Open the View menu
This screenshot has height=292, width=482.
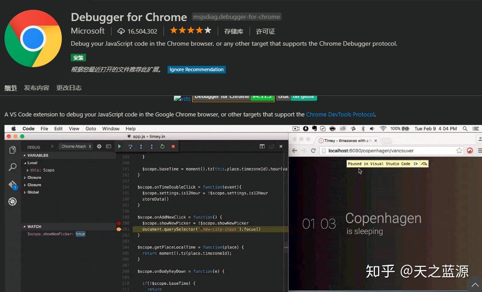[x=74, y=129]
